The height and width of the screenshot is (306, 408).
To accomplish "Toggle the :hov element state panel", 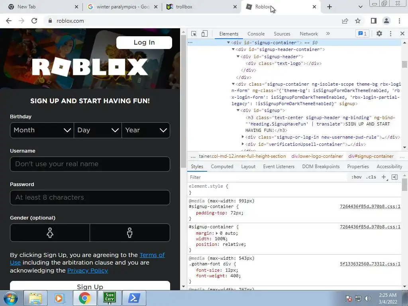I will point(356,177).
